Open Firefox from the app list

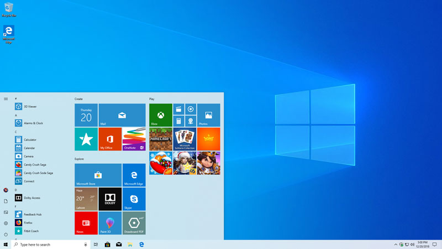point(28,222)
